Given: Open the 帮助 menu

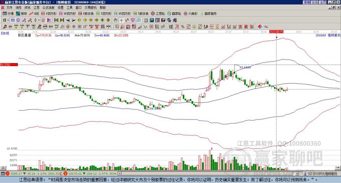Looking at the screenshot, I should point(103,8).
